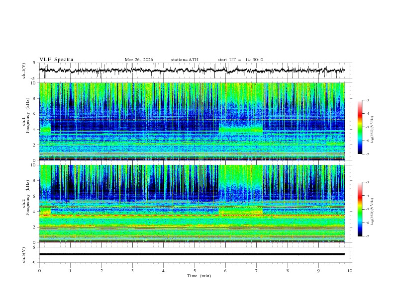
Task: Click the 'ch.1(V)' waveform axis label
Action: coord(24,71)
